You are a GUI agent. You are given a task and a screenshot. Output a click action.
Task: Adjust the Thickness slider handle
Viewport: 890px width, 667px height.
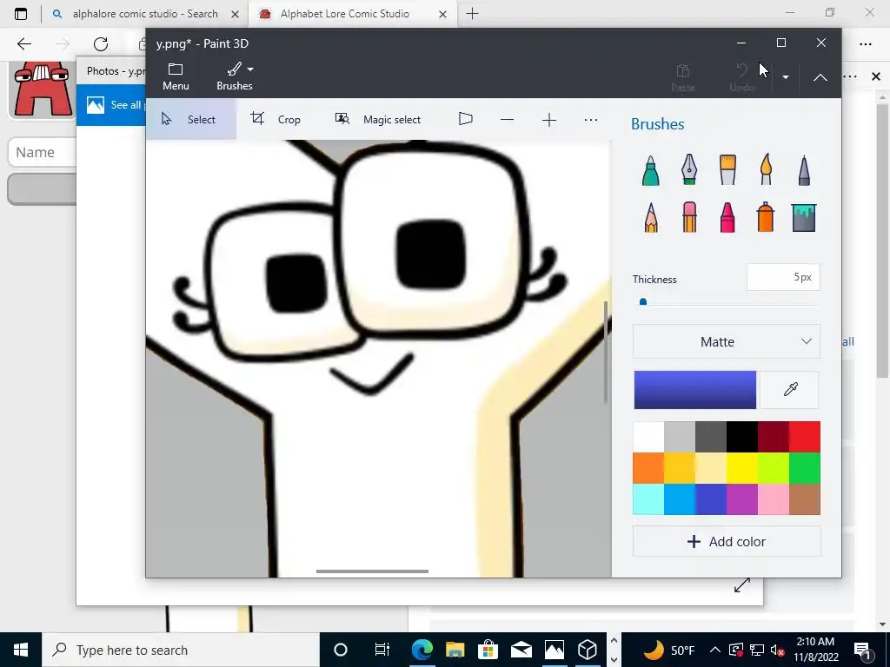(x=643, y=301)
